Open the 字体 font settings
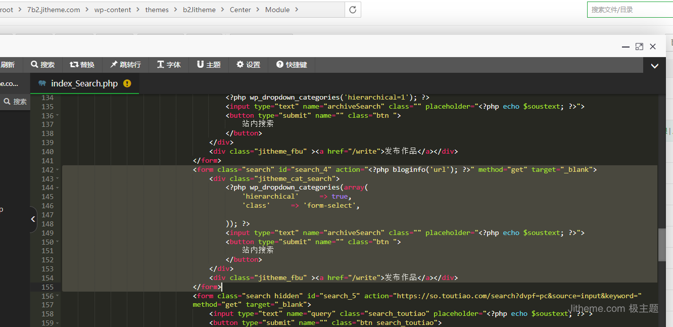The width and height of the screenshot is (673, 327). tap(168, 65)
